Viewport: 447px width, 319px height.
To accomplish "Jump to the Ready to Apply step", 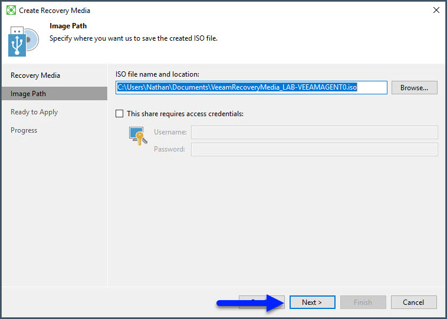I will click(x=34, y=112).
